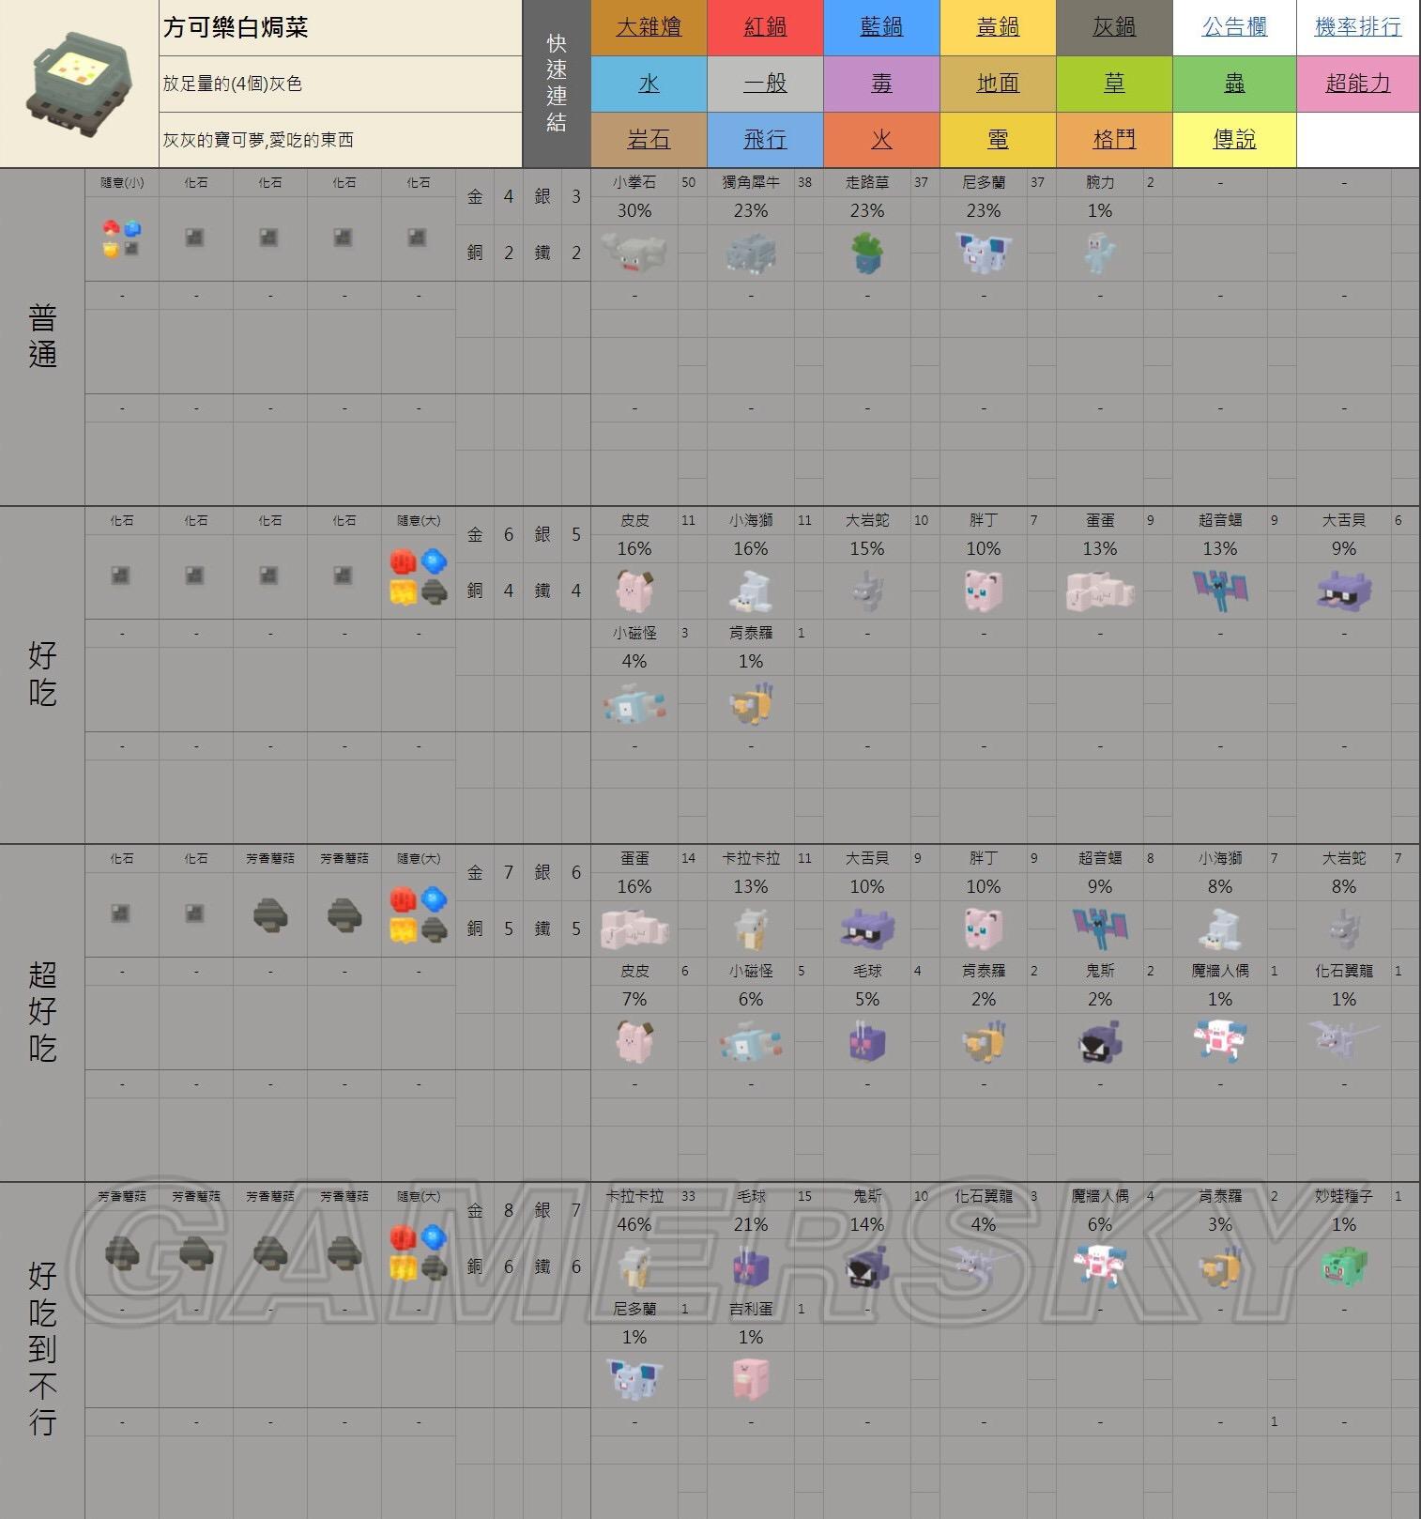The width and height of the screenshot is (1421, 1519).
Task: Jump to the 蟲 type section
Action: (x=1234, y=84)
